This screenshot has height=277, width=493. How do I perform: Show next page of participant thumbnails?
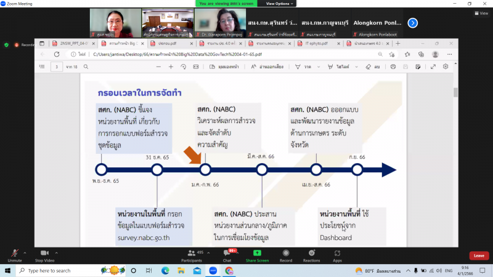(x=412, y=23)
